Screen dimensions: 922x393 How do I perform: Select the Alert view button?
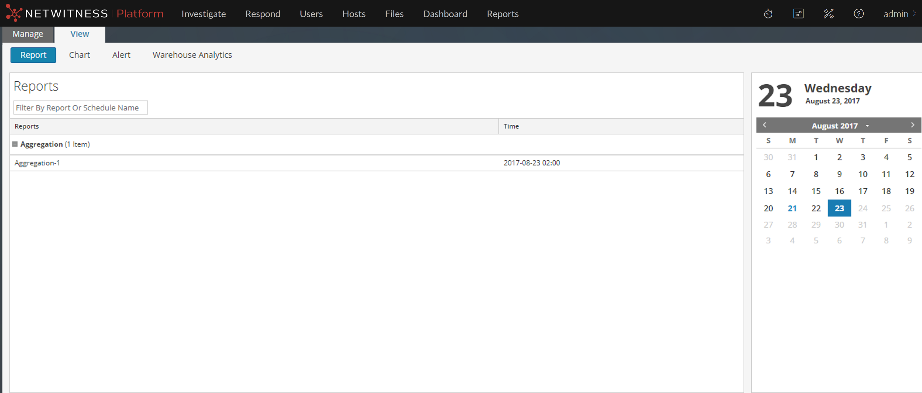tap(121, 55)
